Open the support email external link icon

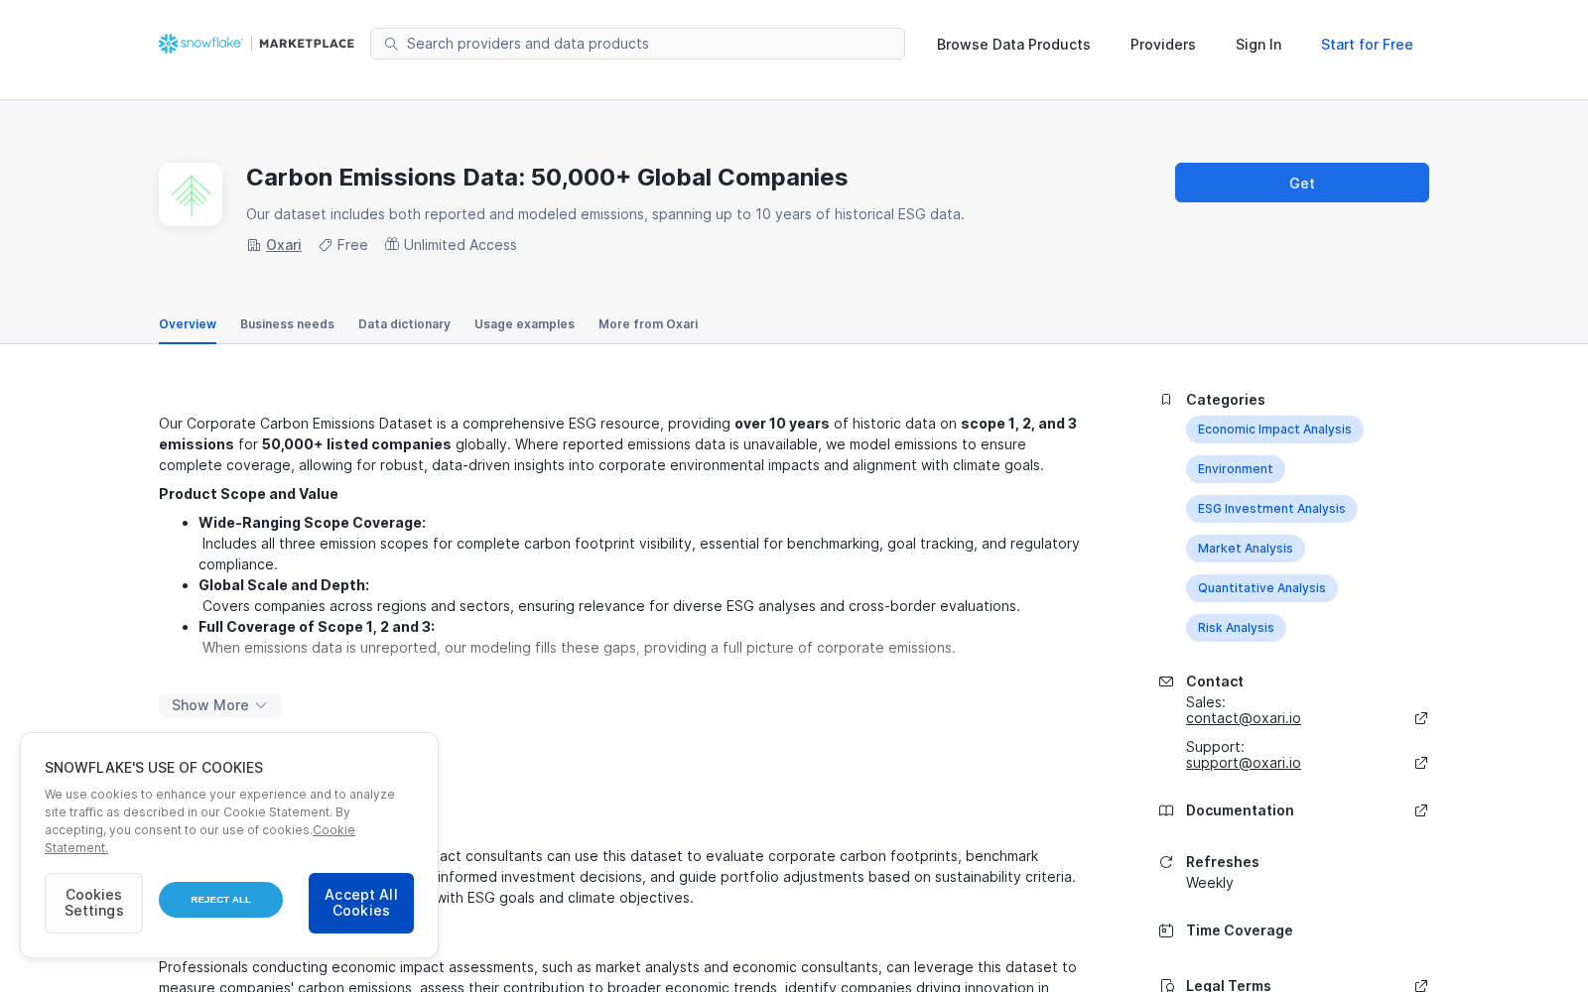pos(1421,763)
